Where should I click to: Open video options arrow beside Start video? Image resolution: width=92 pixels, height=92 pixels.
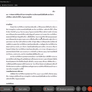(x=29, y=89)
